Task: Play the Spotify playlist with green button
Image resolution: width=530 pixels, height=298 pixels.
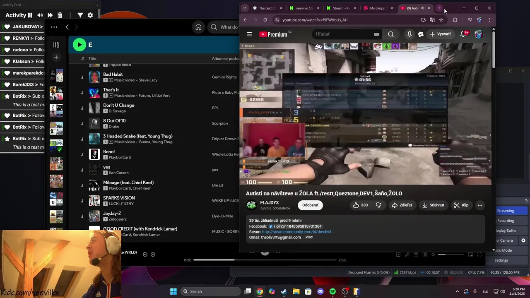Action: pos(79,45)
